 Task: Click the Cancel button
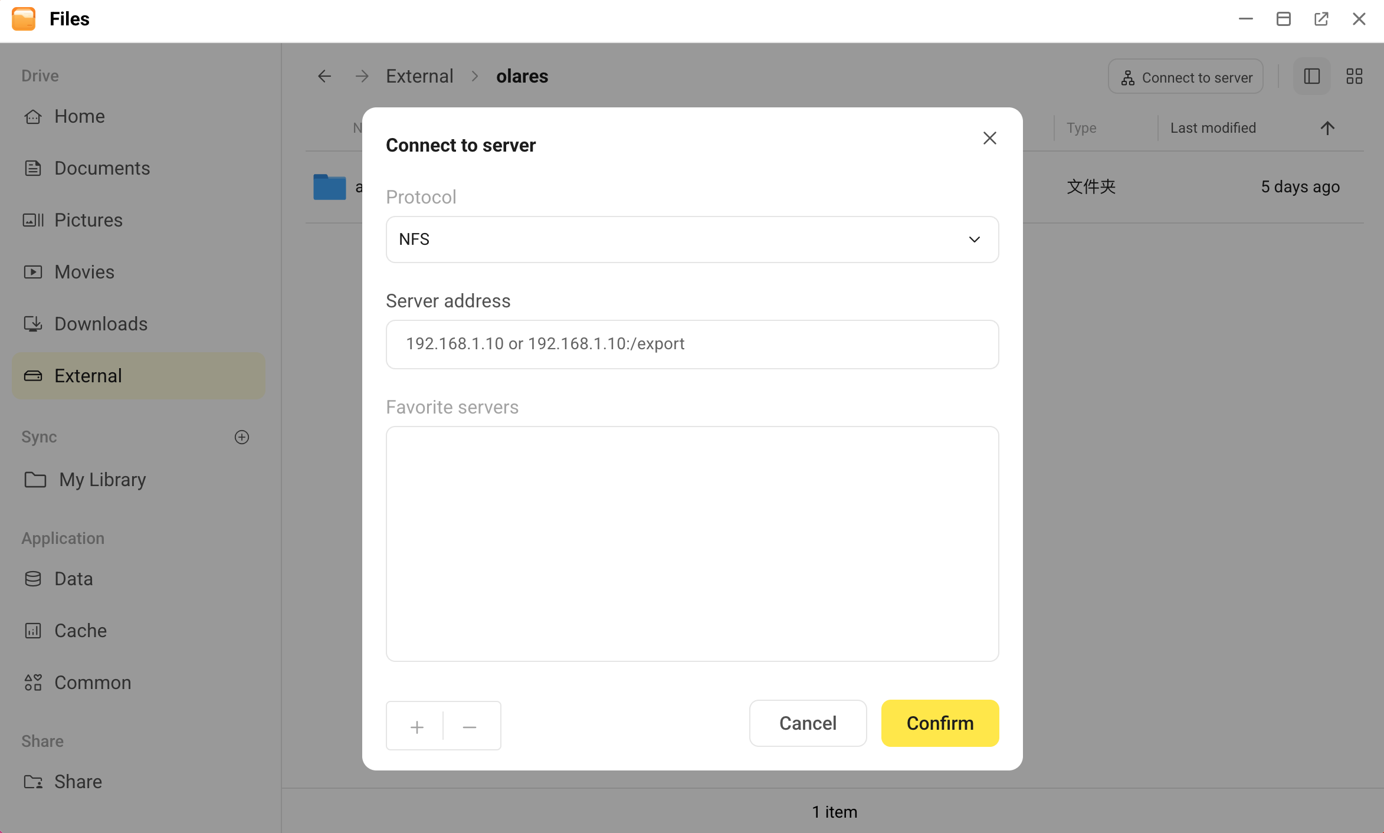808,723
